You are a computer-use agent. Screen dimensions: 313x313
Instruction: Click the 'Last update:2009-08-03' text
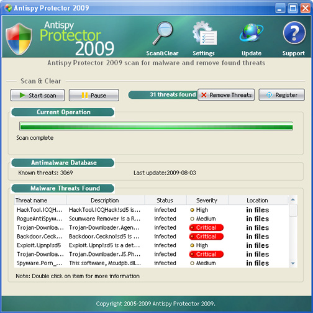[165, 173]
